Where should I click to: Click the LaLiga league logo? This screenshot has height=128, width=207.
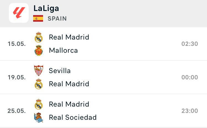(x=19, y=13)
